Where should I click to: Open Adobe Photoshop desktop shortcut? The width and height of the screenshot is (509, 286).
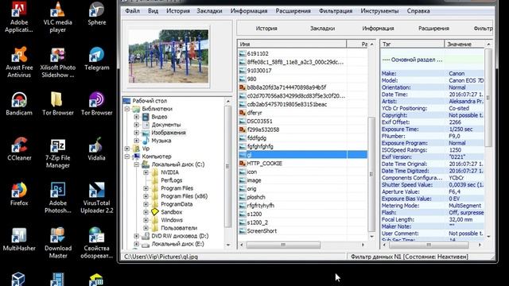pyautogui.click(x=58, y=197)
